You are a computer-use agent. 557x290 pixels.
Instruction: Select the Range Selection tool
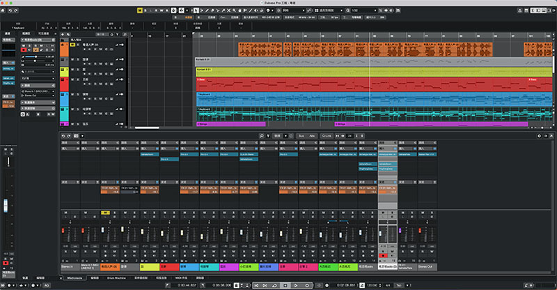pyautogui.click(x=201, y=10)
